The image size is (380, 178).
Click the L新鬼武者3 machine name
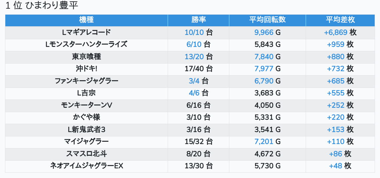(x=86, y=129)
